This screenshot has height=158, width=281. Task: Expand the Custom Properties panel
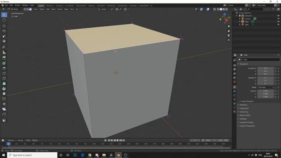(x=247, y=126)
